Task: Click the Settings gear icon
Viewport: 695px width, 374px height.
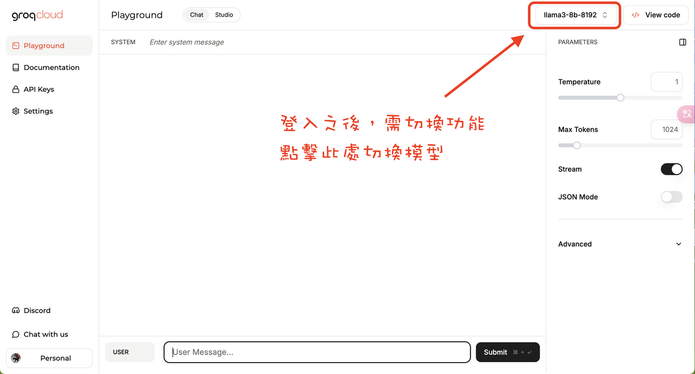Action: [16, 111]
